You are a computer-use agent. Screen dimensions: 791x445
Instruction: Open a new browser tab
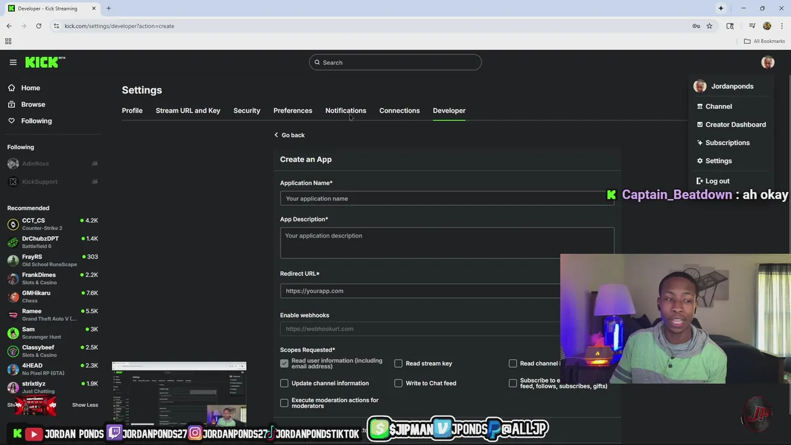click(x=108, y=8)
